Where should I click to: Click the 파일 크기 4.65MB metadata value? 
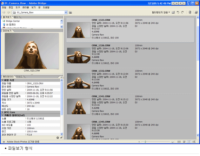[31, 100]
